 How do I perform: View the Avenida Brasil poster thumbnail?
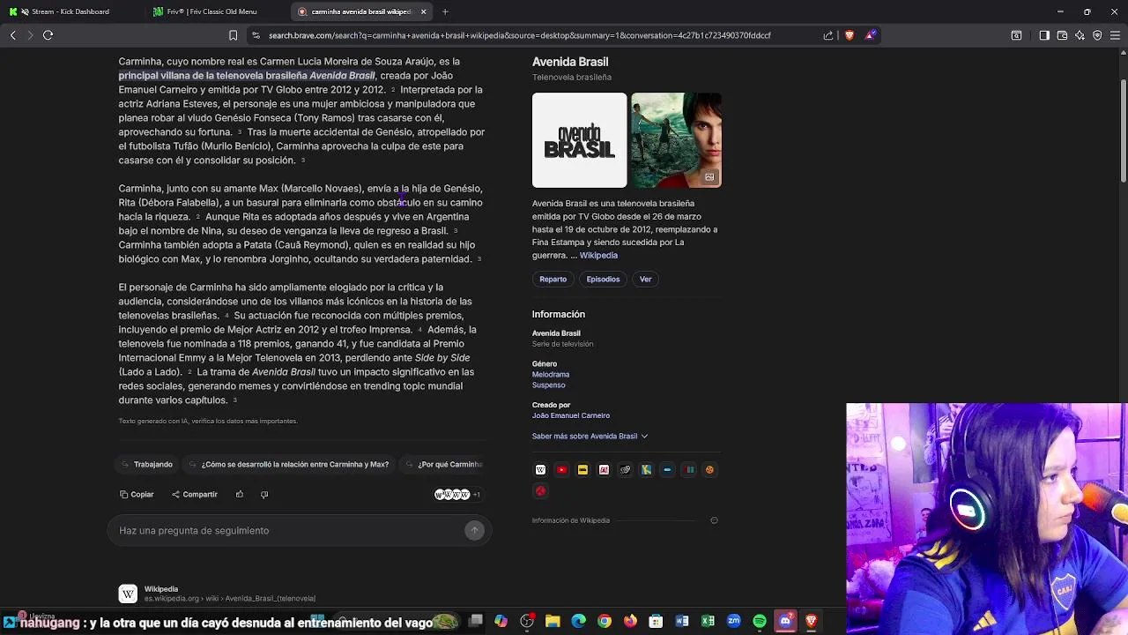676,140
